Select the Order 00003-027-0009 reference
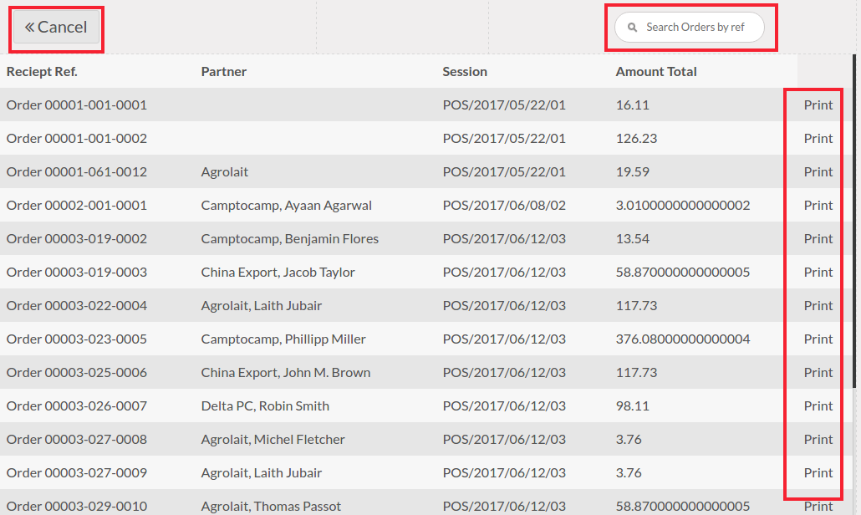This screenshot has width=861, height=515. [77, 473]
